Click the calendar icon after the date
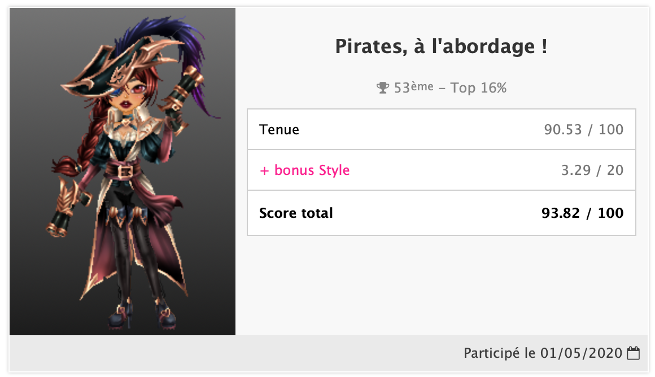This screenshot has width=655, height=377. tap(634, 354)
